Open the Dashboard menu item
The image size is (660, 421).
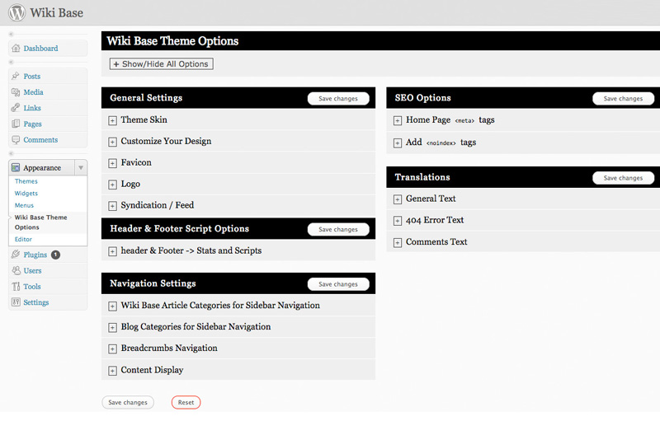(40, 49)
